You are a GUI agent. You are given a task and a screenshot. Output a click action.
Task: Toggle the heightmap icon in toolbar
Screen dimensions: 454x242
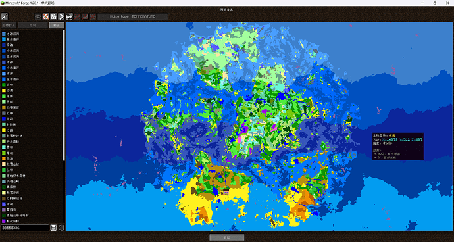pos(69,16)
